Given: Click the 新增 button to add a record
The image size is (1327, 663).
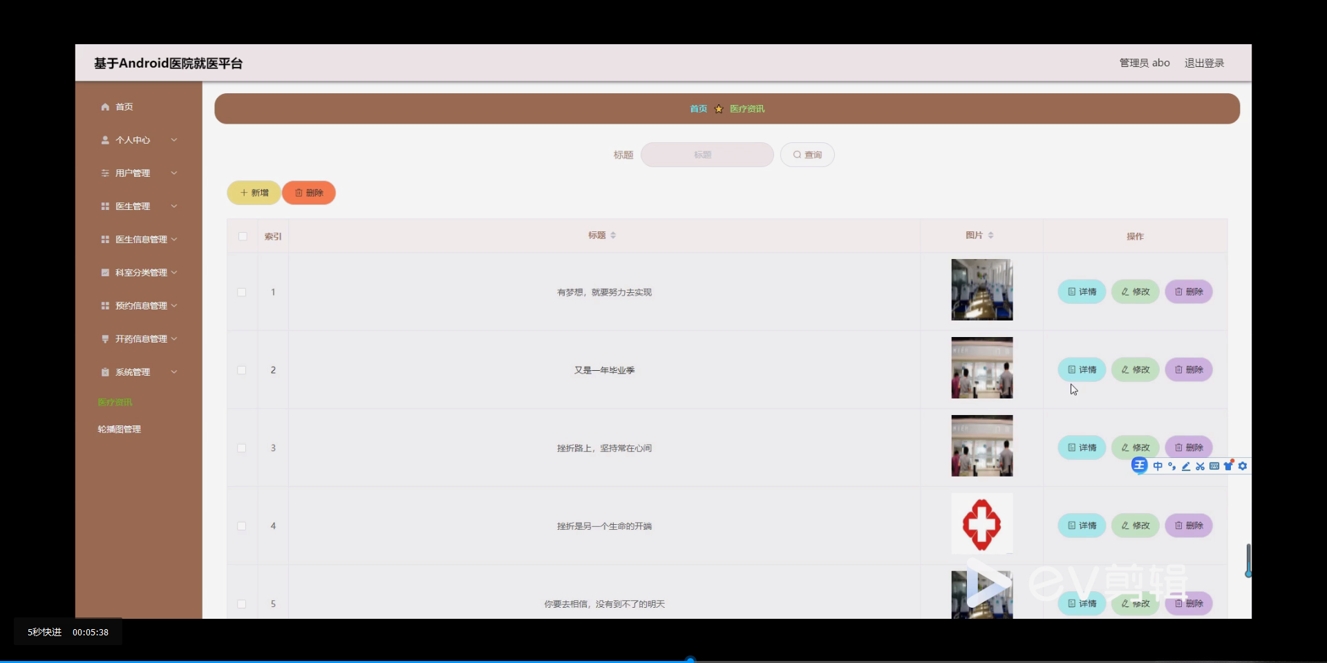Looking at the screenshot, I should coord(253,193).
